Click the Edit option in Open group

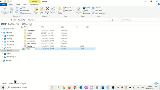(85, 10)
